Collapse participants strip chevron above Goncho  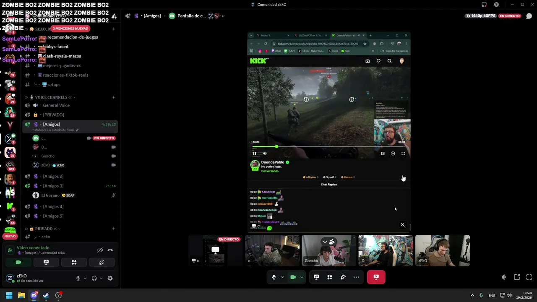[x=325, y=242]
